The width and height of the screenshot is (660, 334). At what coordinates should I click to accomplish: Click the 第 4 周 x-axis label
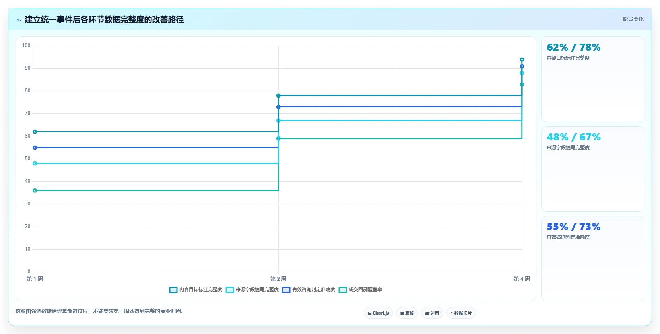pos(522,279)
